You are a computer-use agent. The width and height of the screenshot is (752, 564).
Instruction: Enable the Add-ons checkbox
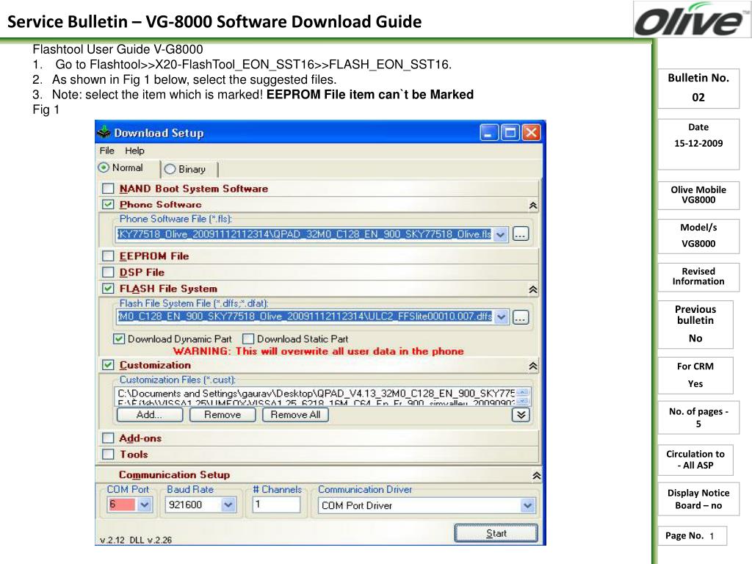(108, 438)
